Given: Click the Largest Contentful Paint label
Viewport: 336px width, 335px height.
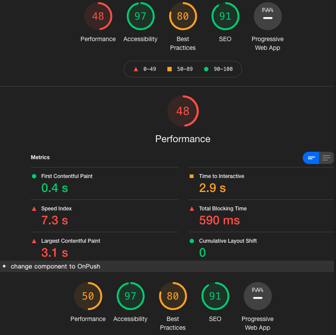Looking at the screenshot, I should point(70,241).
